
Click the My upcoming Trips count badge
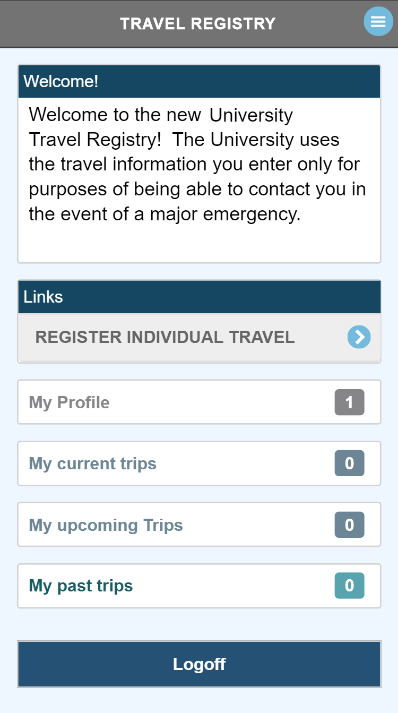349,525
